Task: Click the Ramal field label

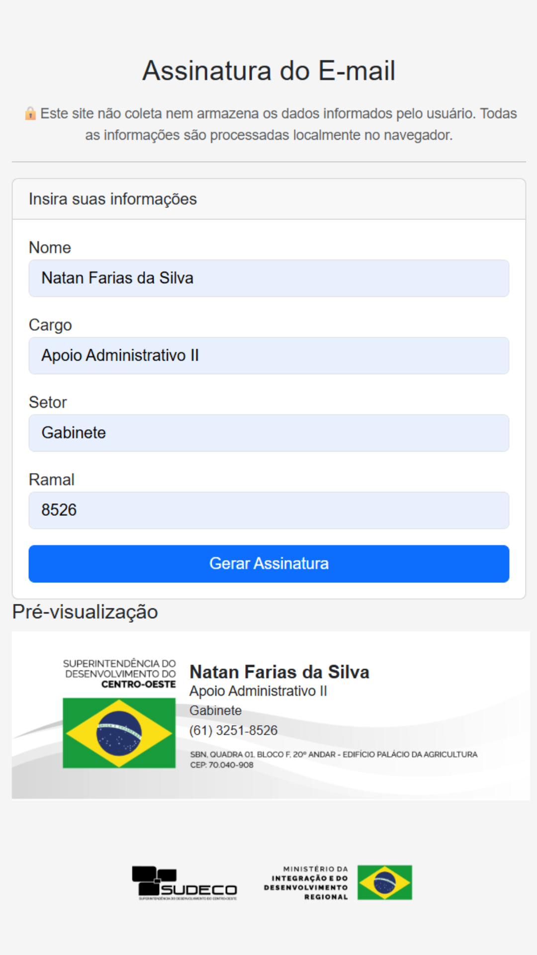Action: click(52, 479)
